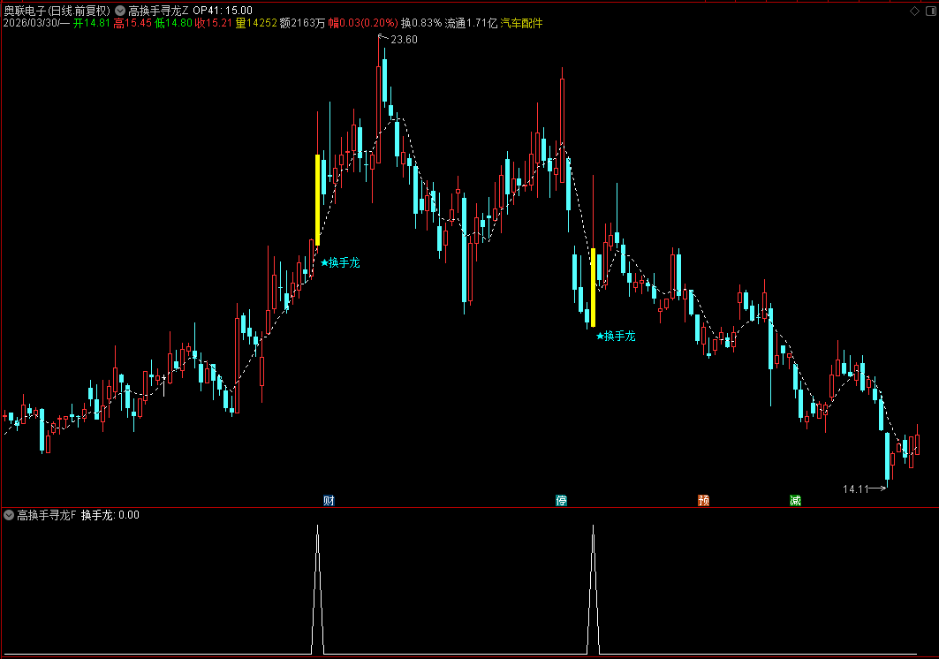Click the 23.60 peak price label
Viewport: 939px width, 659px height.
[404, 40]
